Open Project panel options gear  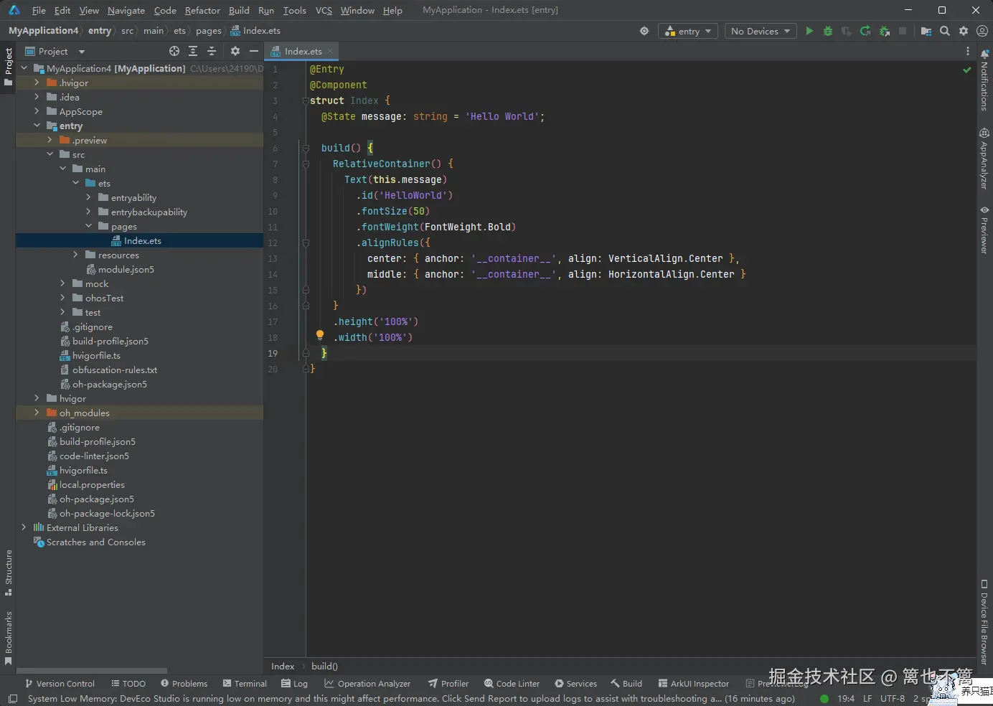(235, 51)
